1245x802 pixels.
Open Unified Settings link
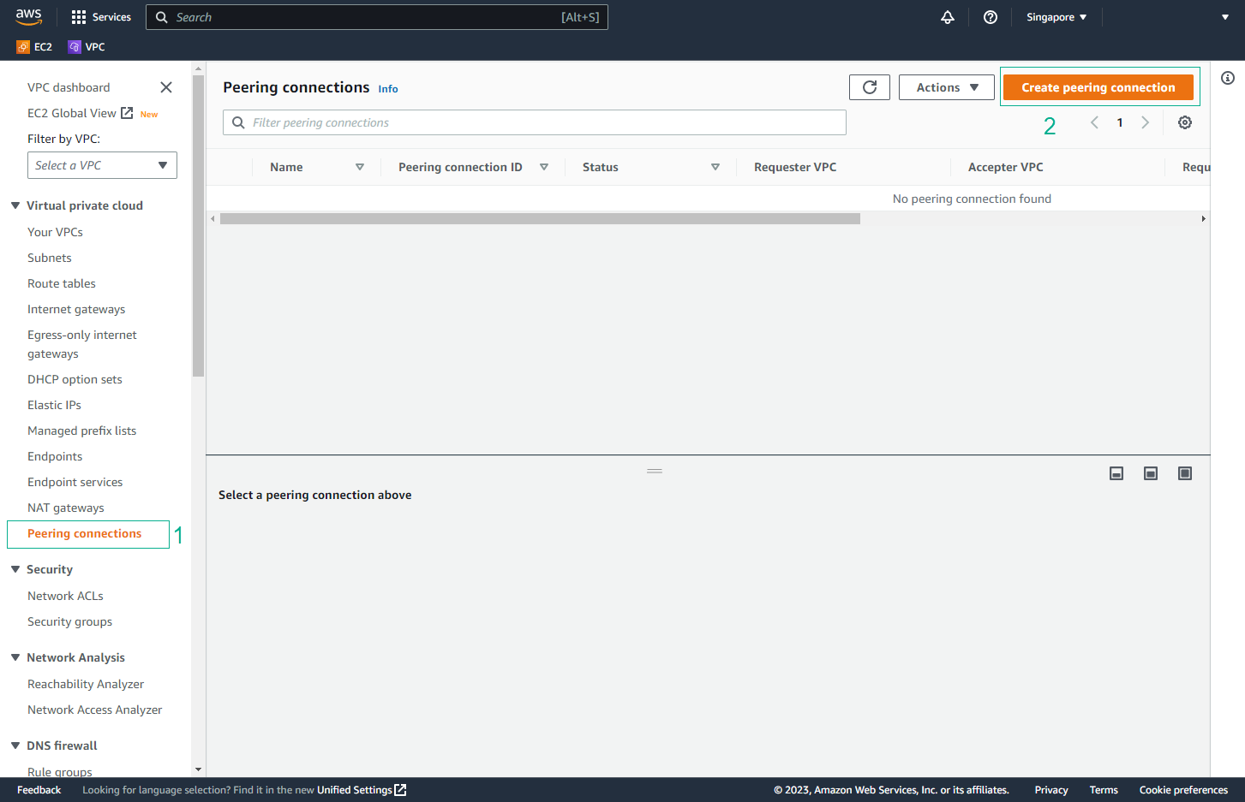pos(362,790)
